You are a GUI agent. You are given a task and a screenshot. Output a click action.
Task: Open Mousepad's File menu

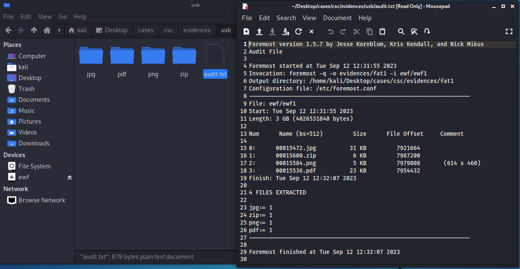click(247, 18)
